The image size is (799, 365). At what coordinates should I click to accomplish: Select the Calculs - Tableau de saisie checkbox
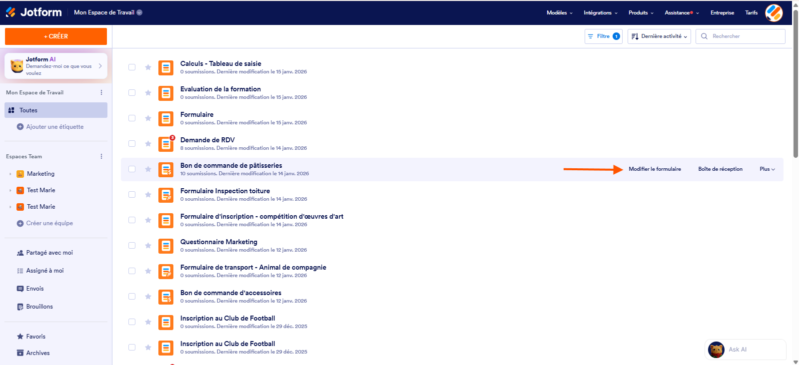coord(132,67)
